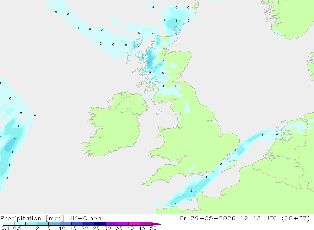Select the "12..13 UTC" time label

pyautogui.click(x=259, y=218)
